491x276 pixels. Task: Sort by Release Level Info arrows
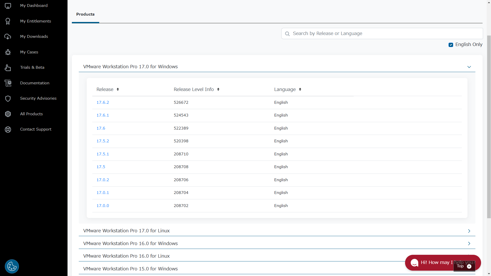(218, 89)
